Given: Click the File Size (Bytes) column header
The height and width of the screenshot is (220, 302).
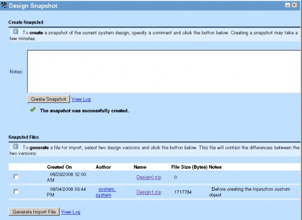Looking at the screenshot, I should (189, 167).
